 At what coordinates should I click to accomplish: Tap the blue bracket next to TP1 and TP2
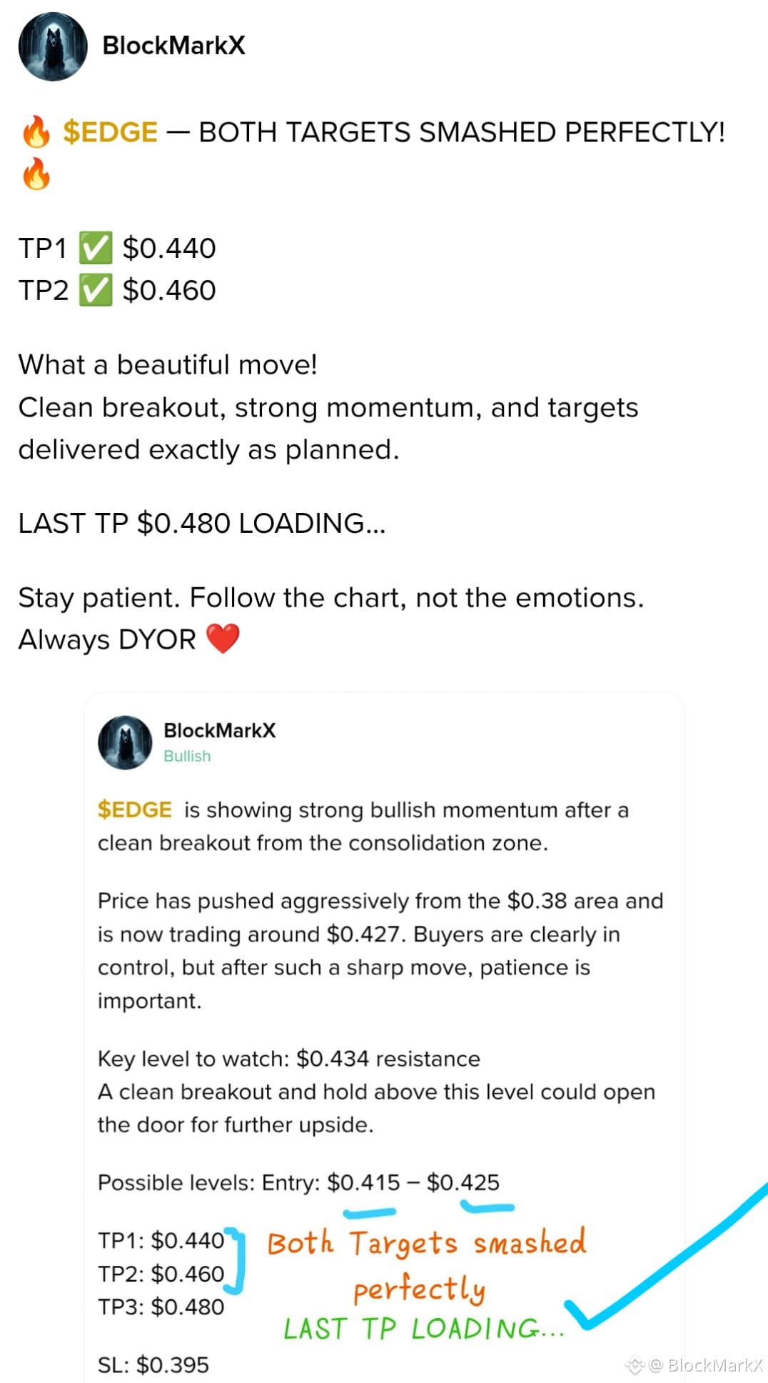(x=236, y=1261)
